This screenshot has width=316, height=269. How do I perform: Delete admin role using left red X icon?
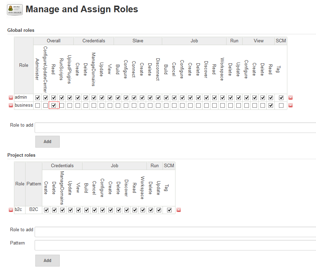click(x=11, y=98)
